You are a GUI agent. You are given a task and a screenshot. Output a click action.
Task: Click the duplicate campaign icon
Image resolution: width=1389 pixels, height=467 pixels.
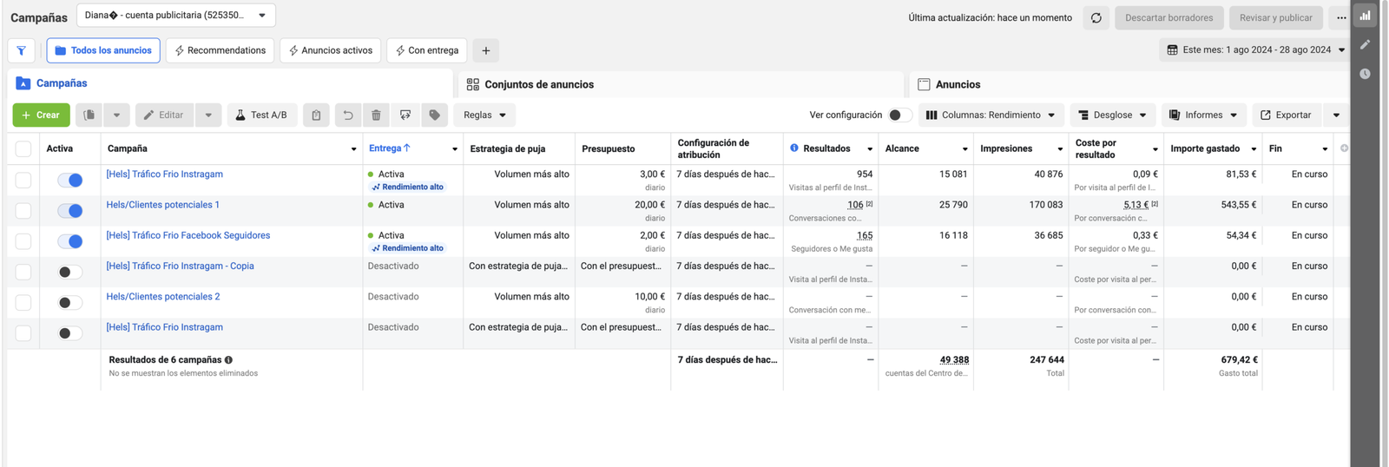click(89, 115)
